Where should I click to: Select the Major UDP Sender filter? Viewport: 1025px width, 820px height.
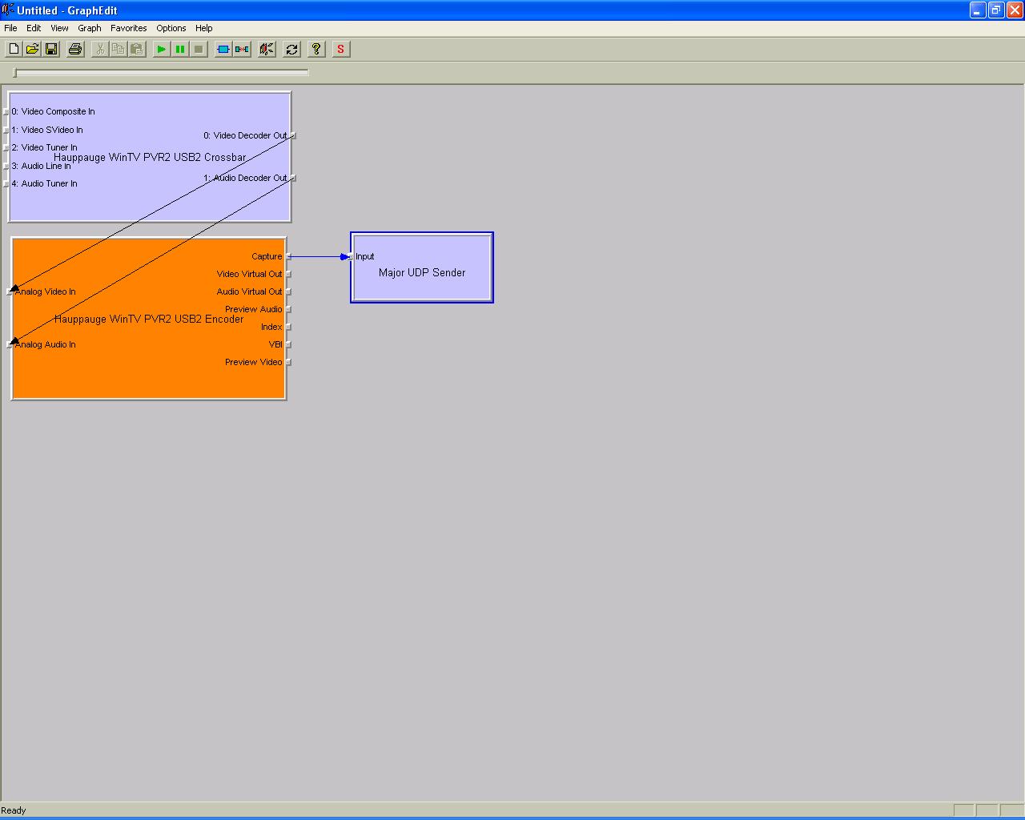pyautogui.click(x=422, y=272)
